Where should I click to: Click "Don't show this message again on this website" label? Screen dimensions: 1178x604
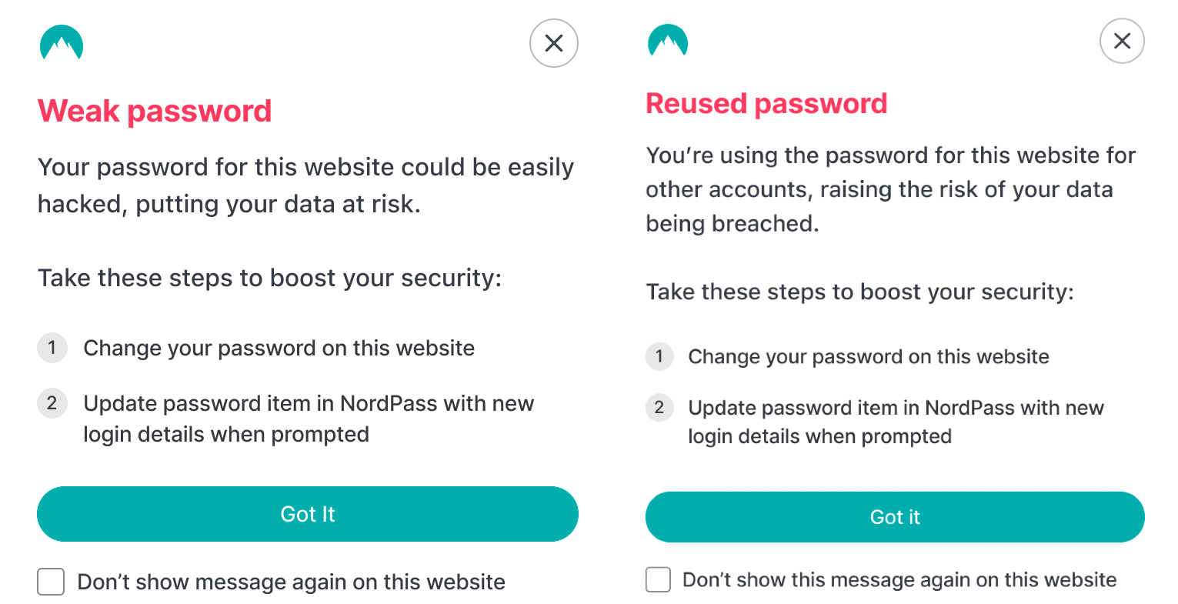899,579
